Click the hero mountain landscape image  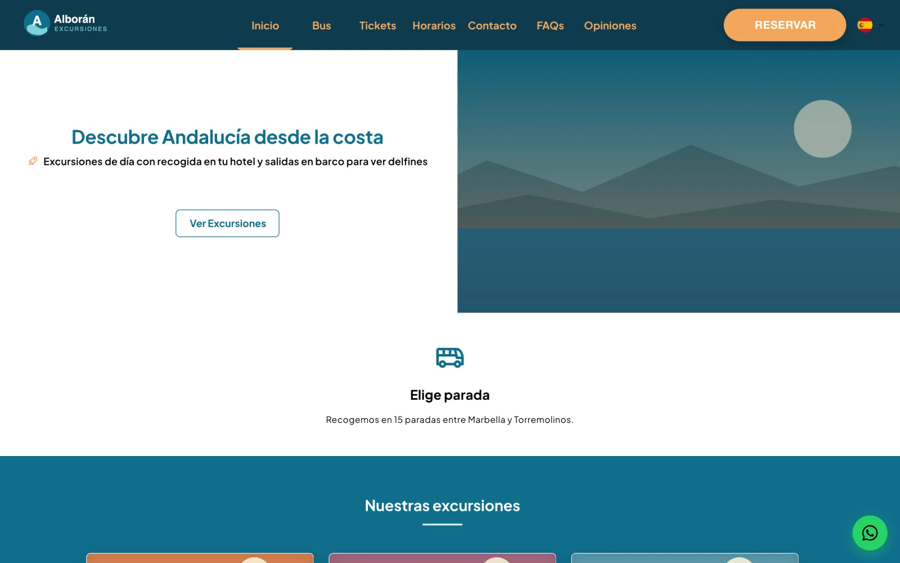click(x=678, y=181)
